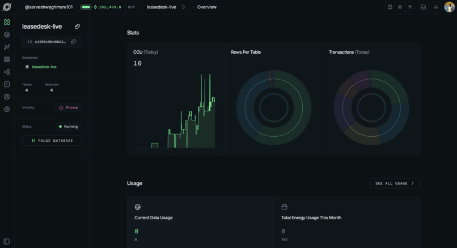Open the metrics line-graph icon in sidebar

coord(7,47)
